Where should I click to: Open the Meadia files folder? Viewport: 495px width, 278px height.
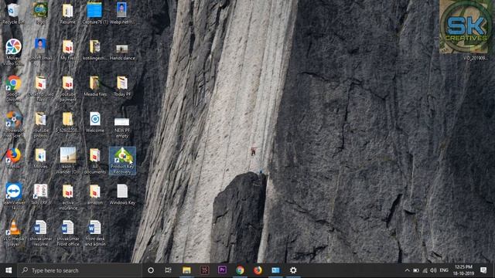[94, 86]
